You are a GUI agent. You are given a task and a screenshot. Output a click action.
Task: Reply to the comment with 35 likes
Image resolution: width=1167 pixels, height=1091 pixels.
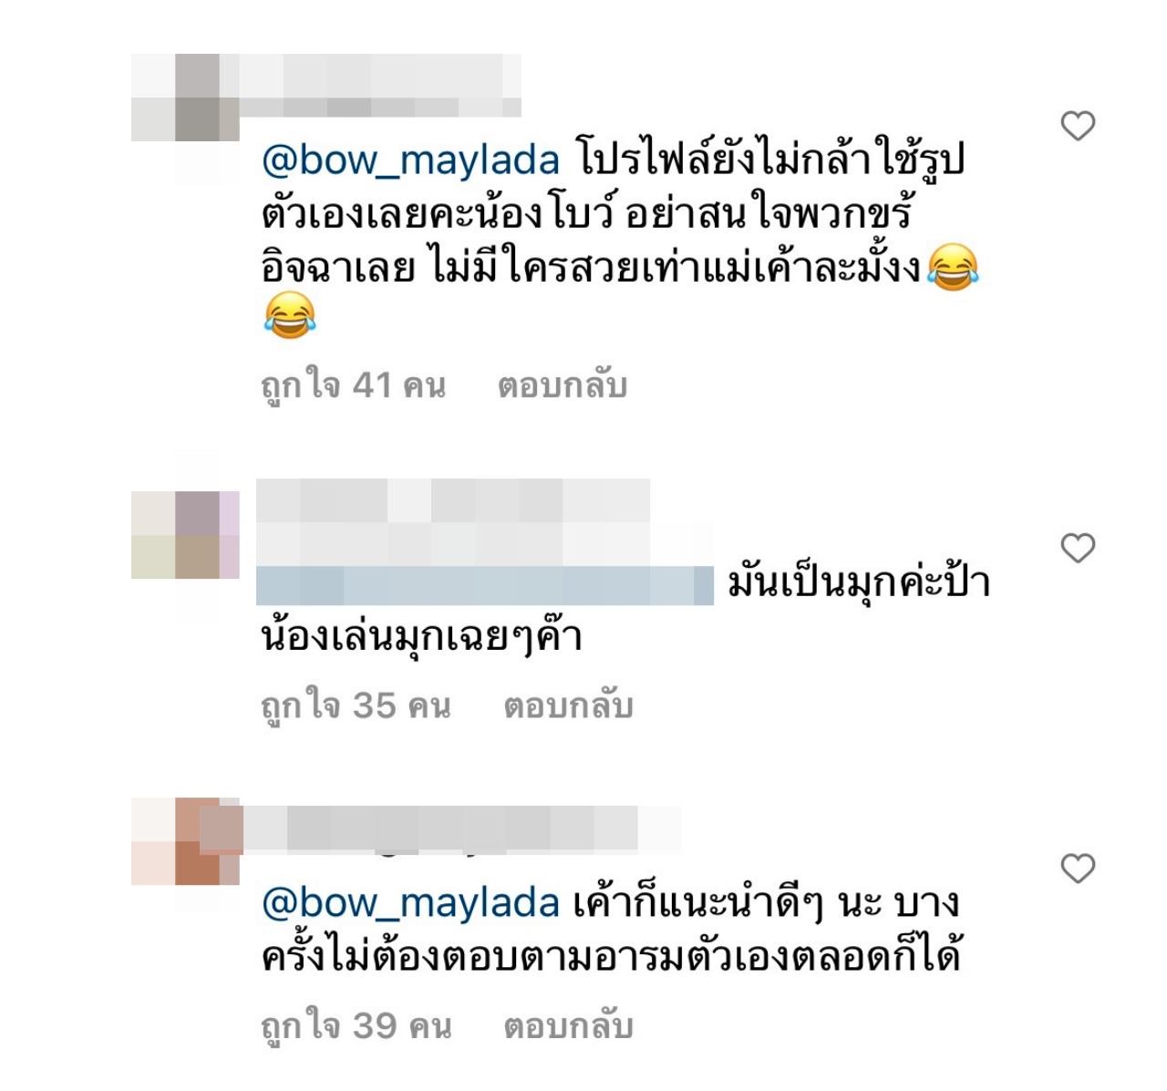point(568,706)
